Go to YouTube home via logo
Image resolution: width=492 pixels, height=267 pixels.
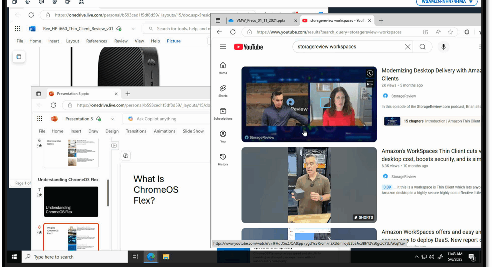coord(248,47)
